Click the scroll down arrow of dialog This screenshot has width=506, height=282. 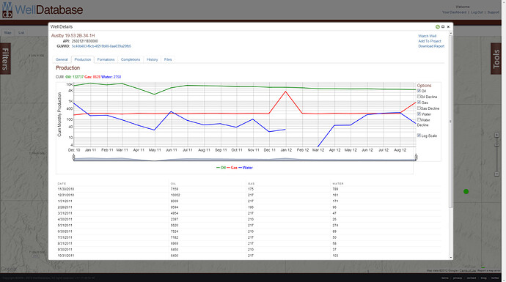point(451,258)
